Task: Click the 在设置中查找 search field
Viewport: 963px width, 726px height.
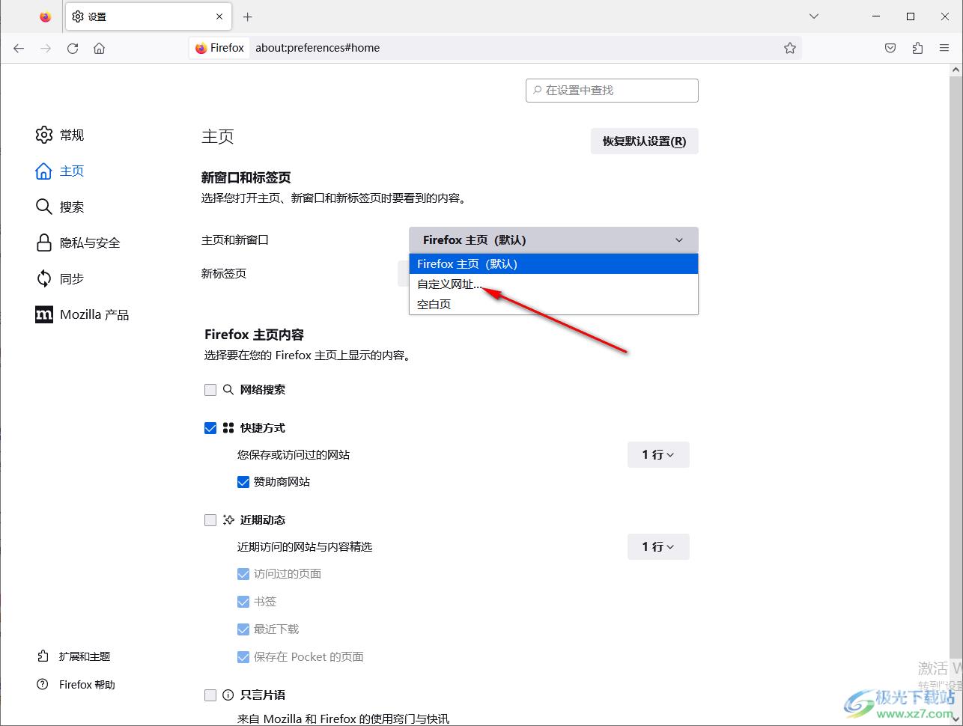Action: point(612,90)
